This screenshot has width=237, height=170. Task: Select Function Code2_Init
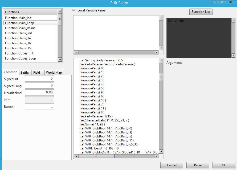click(30, 53)
